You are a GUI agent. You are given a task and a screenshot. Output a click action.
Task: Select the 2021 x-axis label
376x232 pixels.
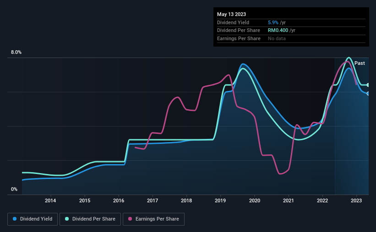click(x=288, y=200)
